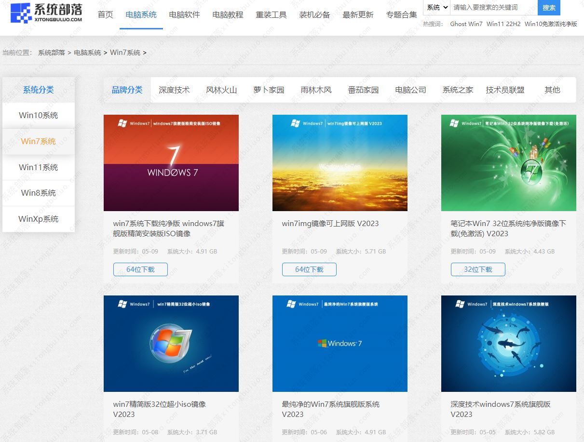Go to the 首页 nav item

tap(105, 14)
